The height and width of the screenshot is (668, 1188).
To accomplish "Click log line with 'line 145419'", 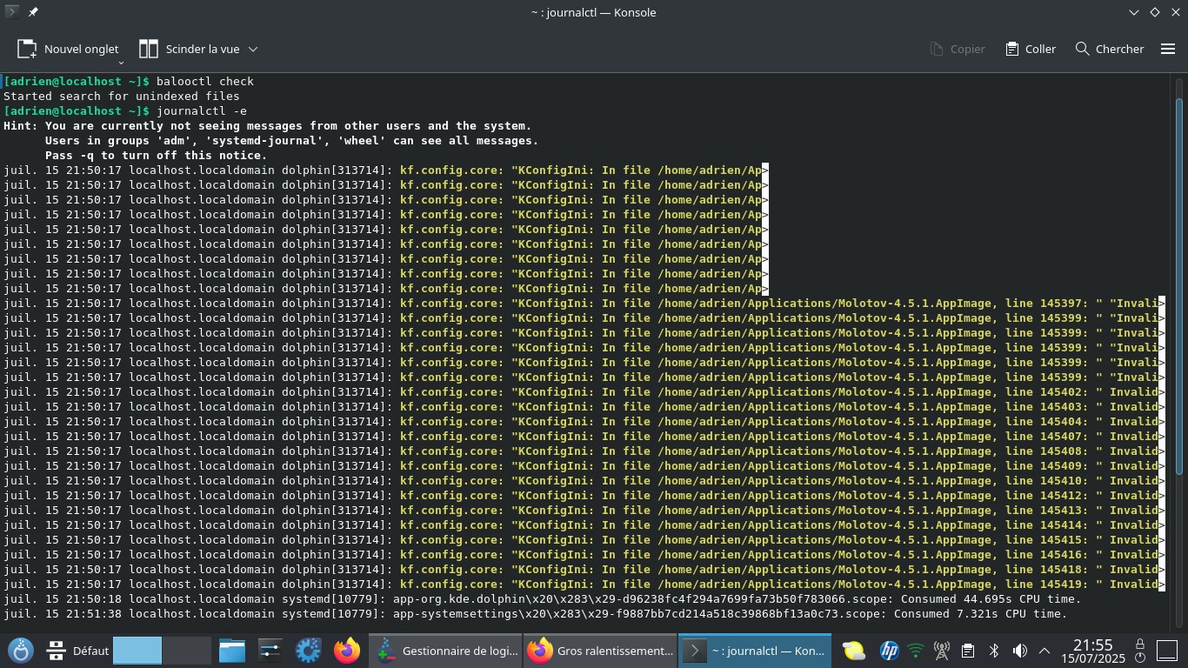I will tap(584, 584).
